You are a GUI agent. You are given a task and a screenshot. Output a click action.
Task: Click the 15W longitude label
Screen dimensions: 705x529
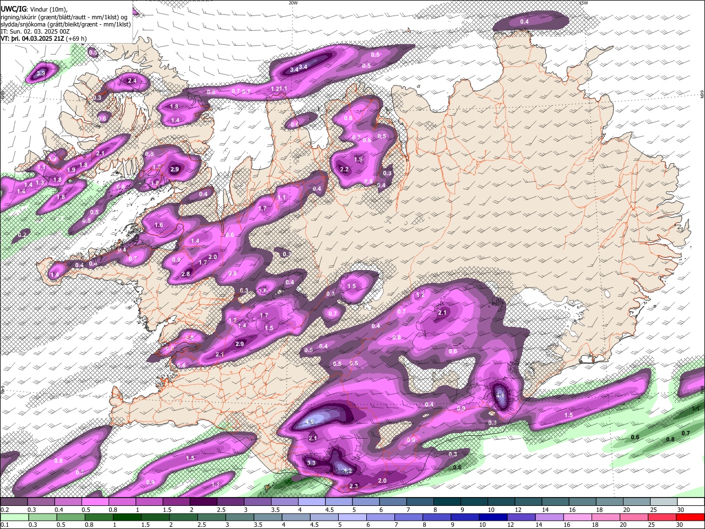(583, 3)
